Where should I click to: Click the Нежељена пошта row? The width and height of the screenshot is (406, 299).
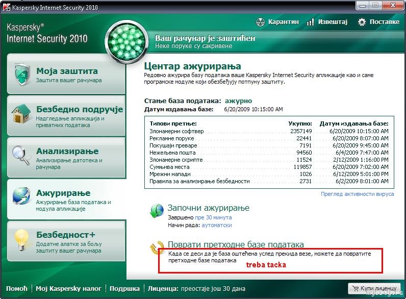click(269, 153)
